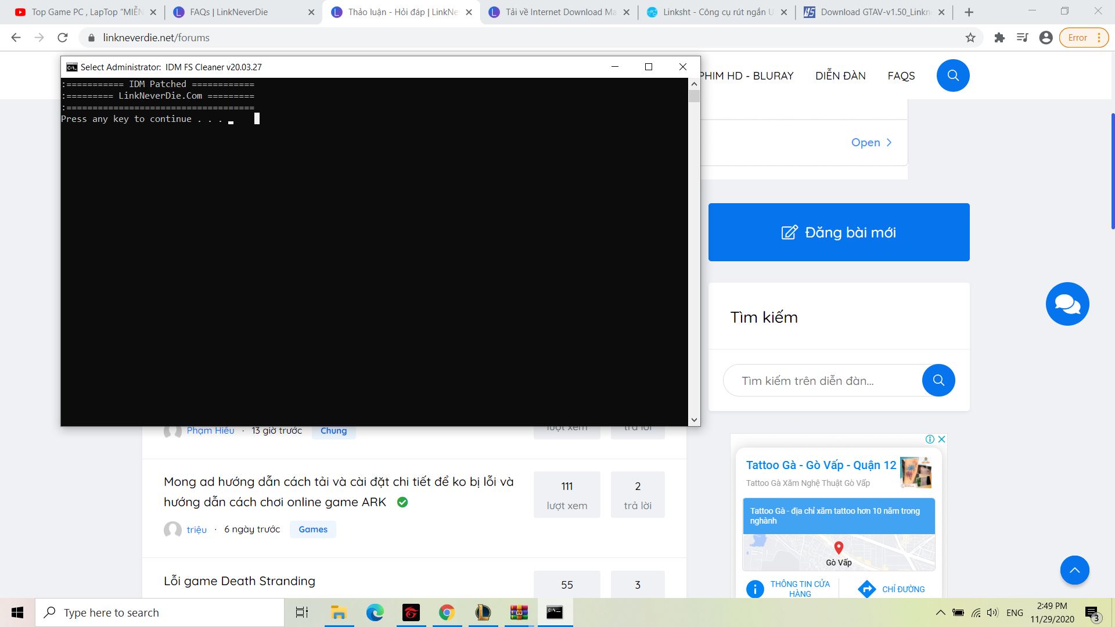The image size is (1115, 627).
Task: Show hidden system tray icons
Action: pos(940,612)
